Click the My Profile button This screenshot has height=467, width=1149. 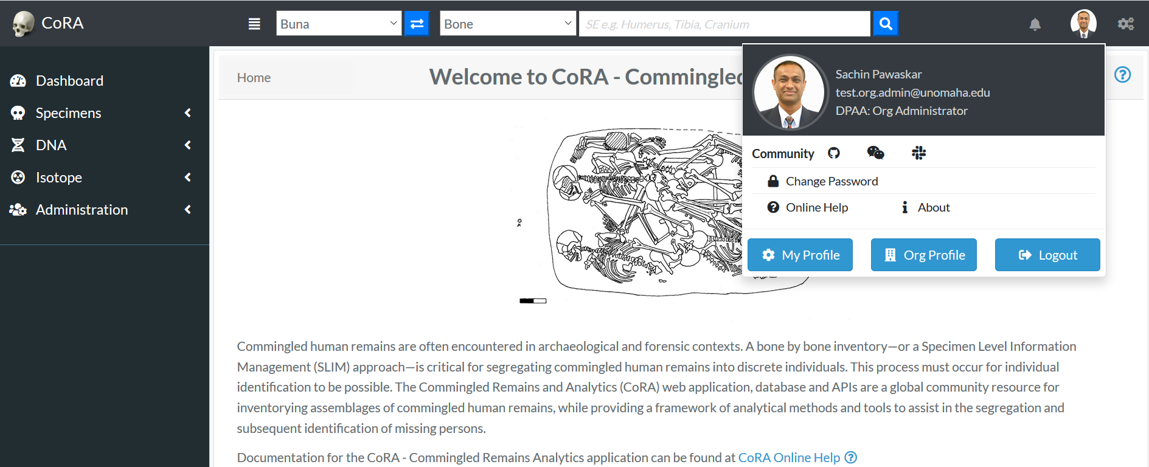click(x=800, y=255)
